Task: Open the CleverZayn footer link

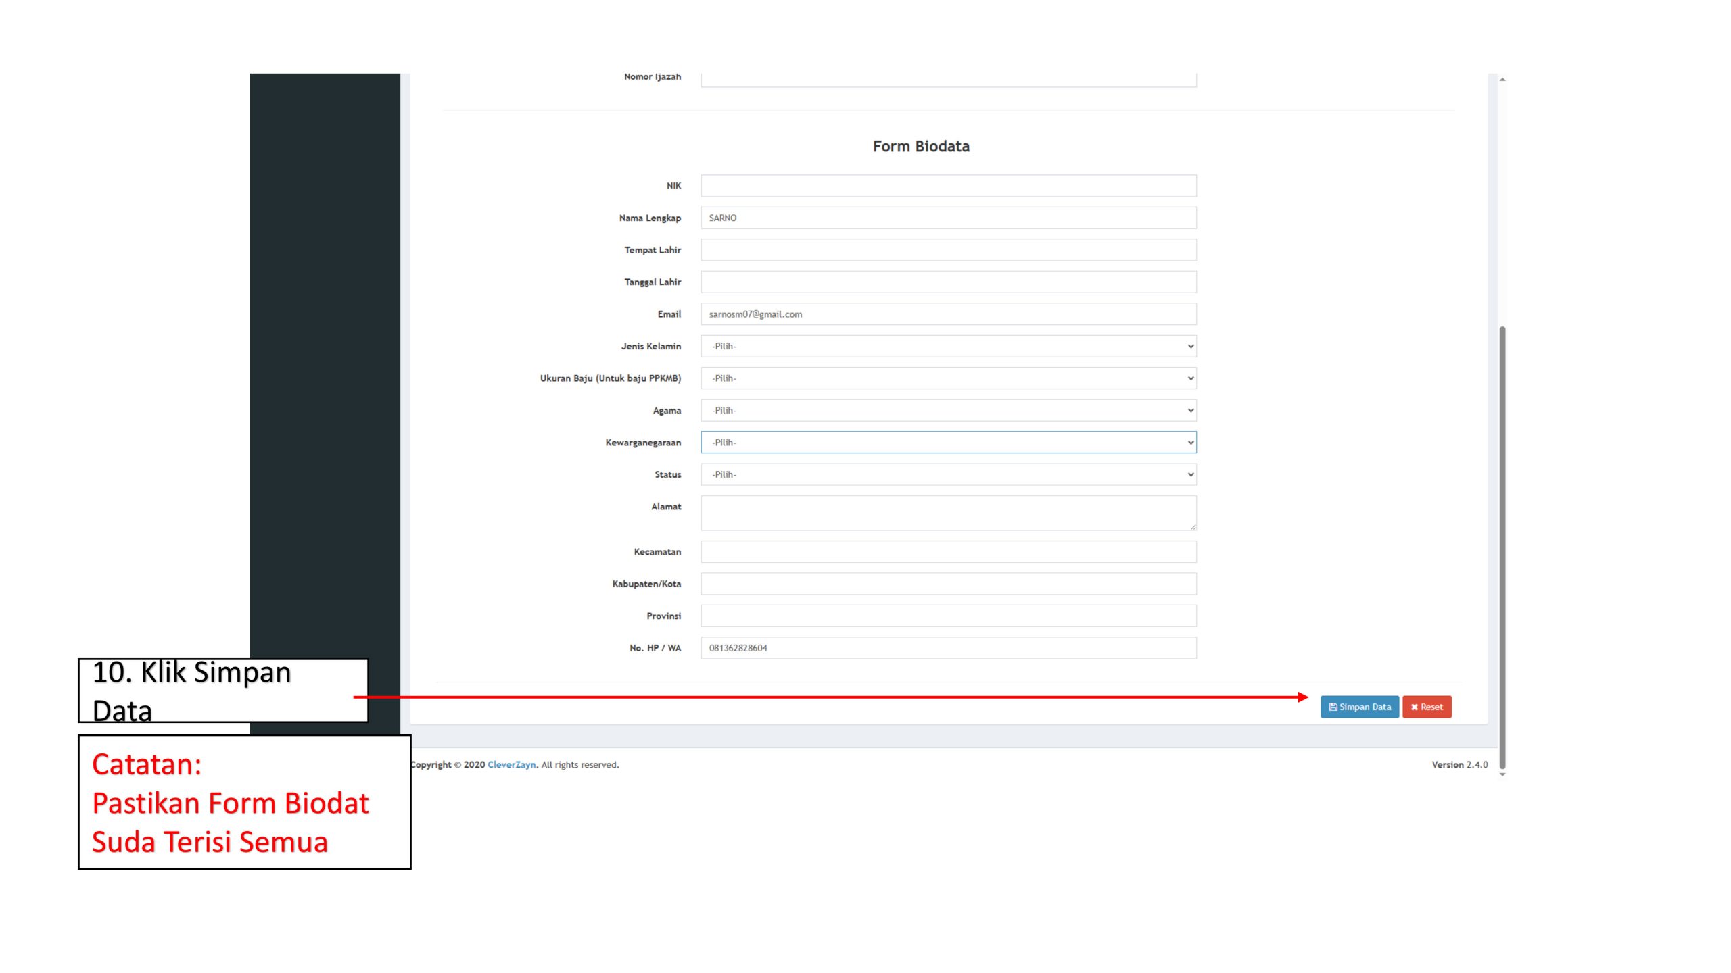Action: 511,765
